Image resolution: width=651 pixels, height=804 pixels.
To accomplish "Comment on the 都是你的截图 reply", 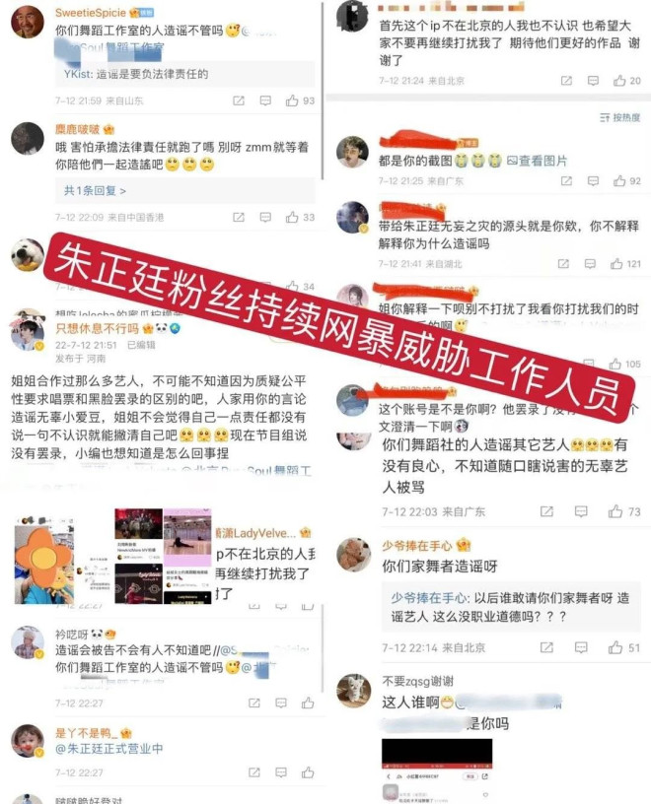I will coord(593,181).
